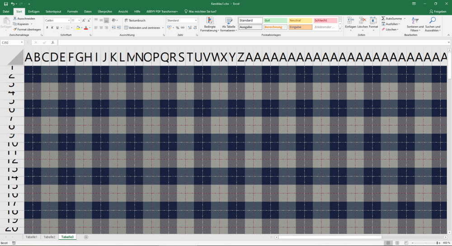Open Suchen und Auswählen
This screenshot has height=246, width=452.
coord(433,24)
